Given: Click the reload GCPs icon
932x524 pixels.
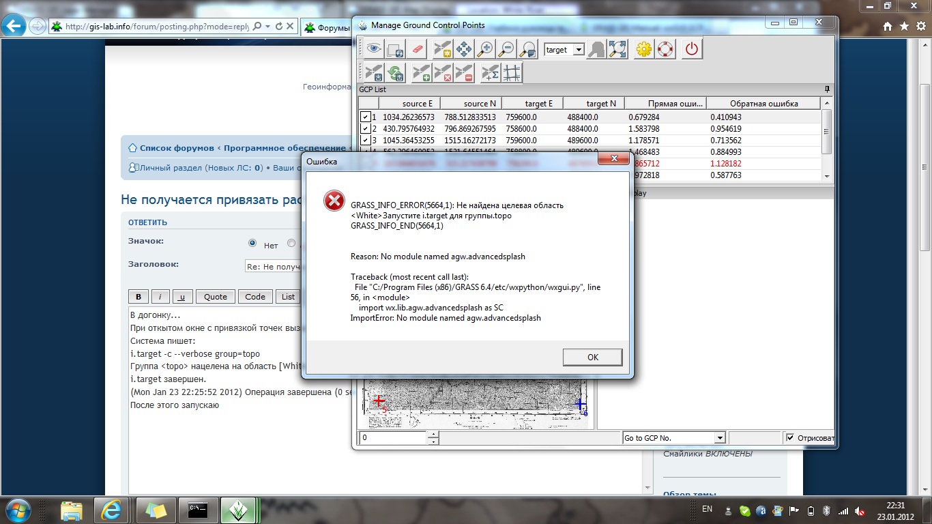Looking at the screenshot, I should tap(396, 73).
